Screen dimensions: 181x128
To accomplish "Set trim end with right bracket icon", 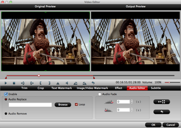I will pos(49,83).
